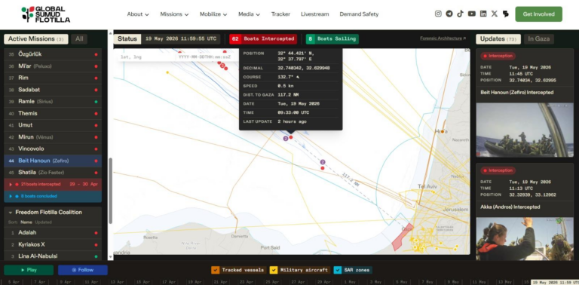Click the purple cluster marker on the dashed route
Image resolution: width=579 pixels, height=285 pixels.
323,162
